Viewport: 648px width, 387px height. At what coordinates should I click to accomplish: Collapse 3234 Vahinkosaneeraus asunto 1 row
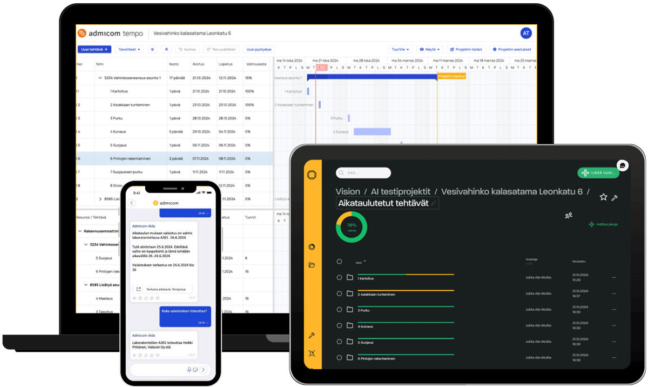[100, 78]
